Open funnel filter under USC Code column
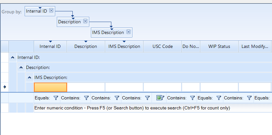This screenshot has width=272, height=135. click(147, 97)
